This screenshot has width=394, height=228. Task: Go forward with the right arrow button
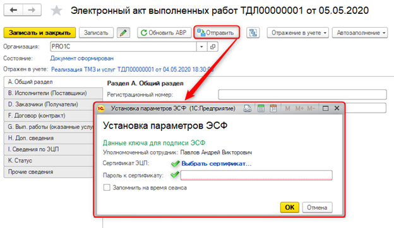32,10
